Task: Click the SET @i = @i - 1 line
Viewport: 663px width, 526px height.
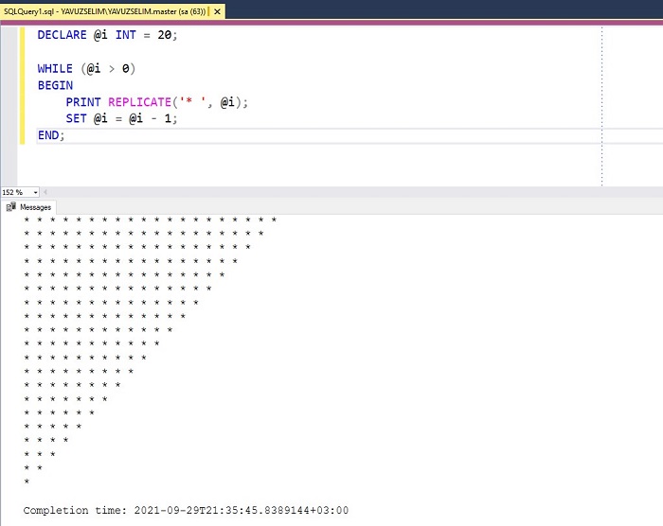Action: click(121, 118)
